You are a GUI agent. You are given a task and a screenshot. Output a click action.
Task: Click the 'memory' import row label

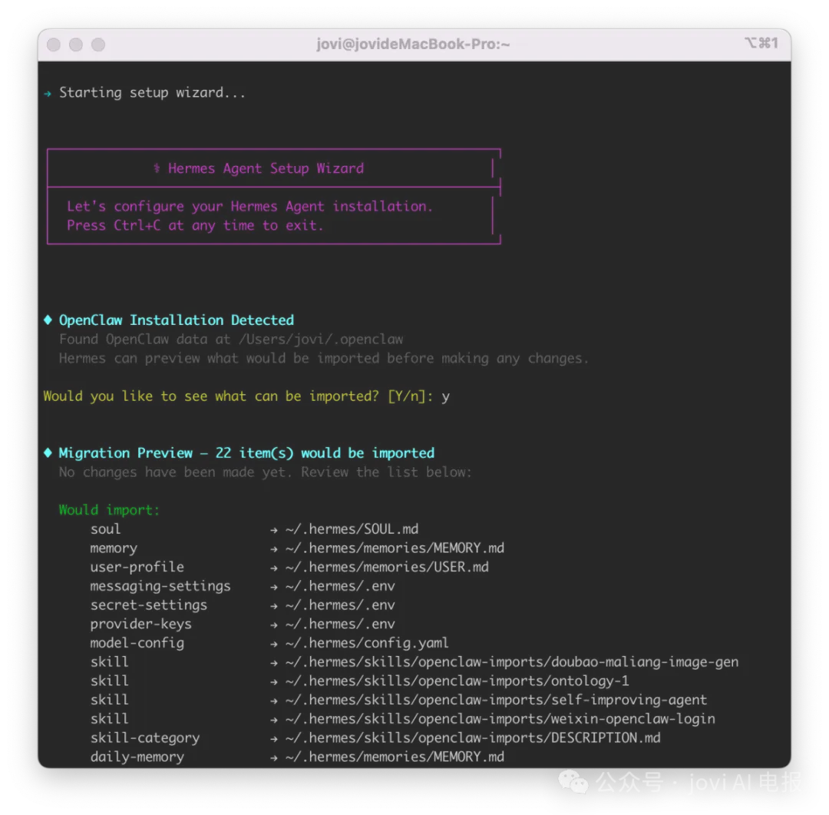click(113, 548)
